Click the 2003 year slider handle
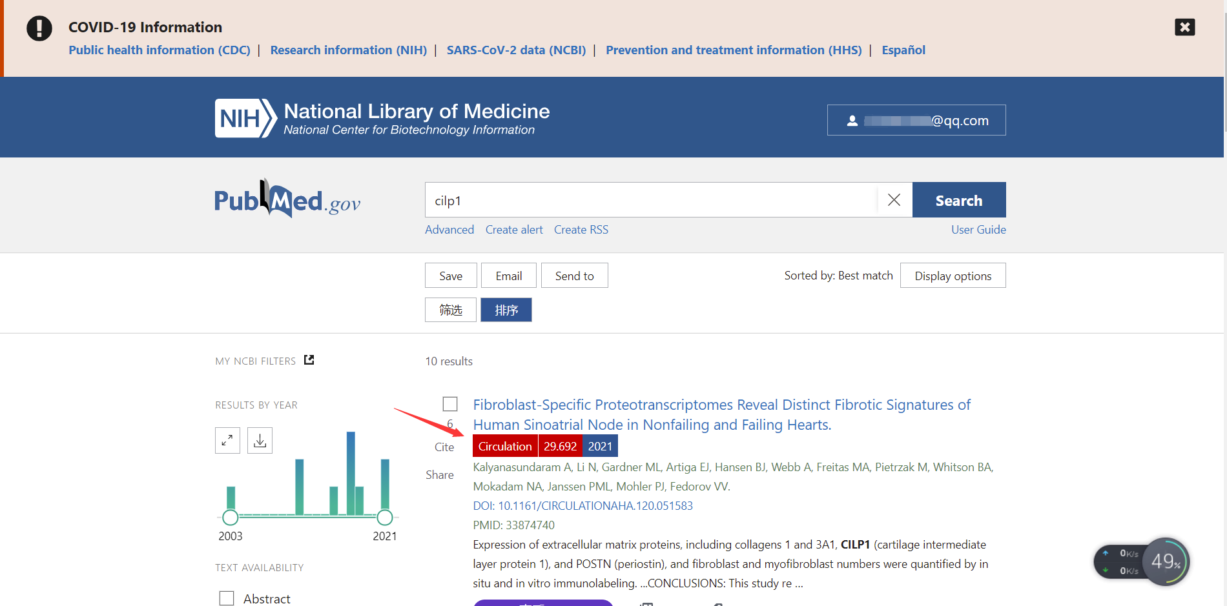1227x606 pixels. pyautogui.click(x=231, y=517)
